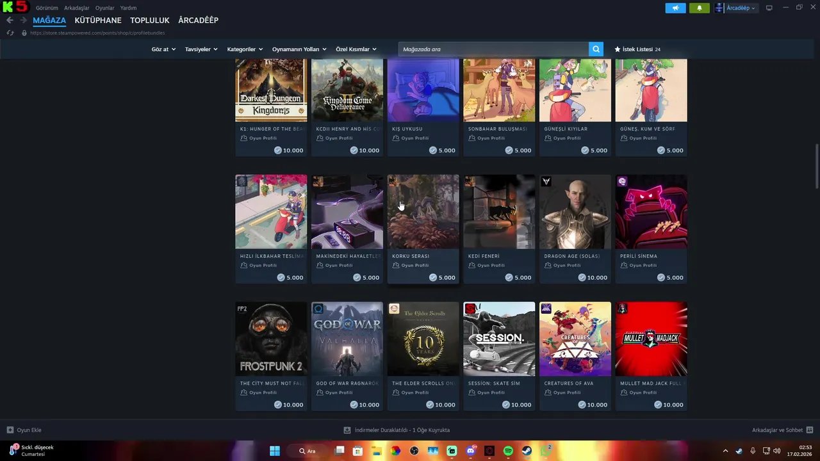Screen dimensions: 820x461
Task: Switch to the MAĞAZA tab
Action: tap(49, 20)
